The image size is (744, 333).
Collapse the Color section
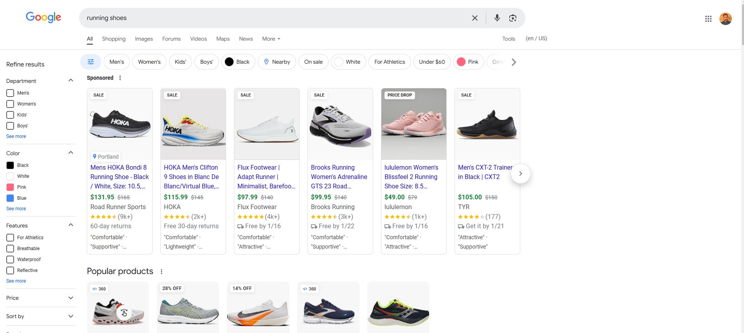click(x=71, y=153)
